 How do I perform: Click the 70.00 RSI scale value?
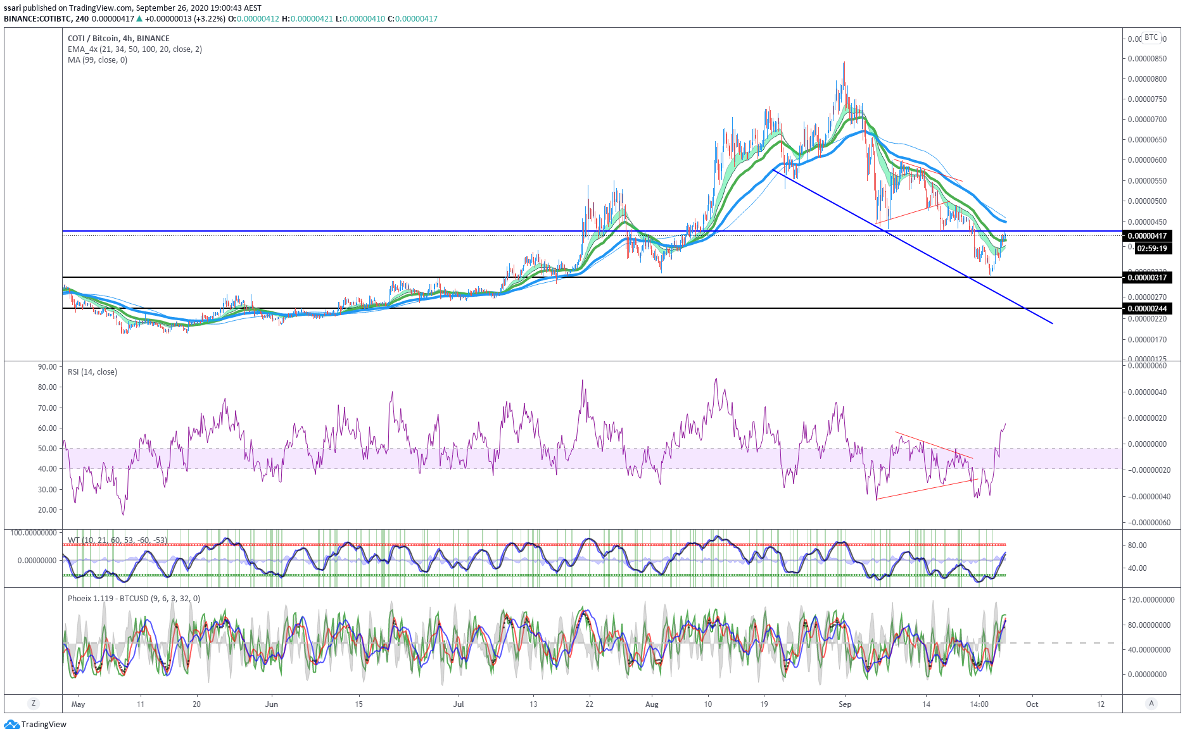click(48, 408)
